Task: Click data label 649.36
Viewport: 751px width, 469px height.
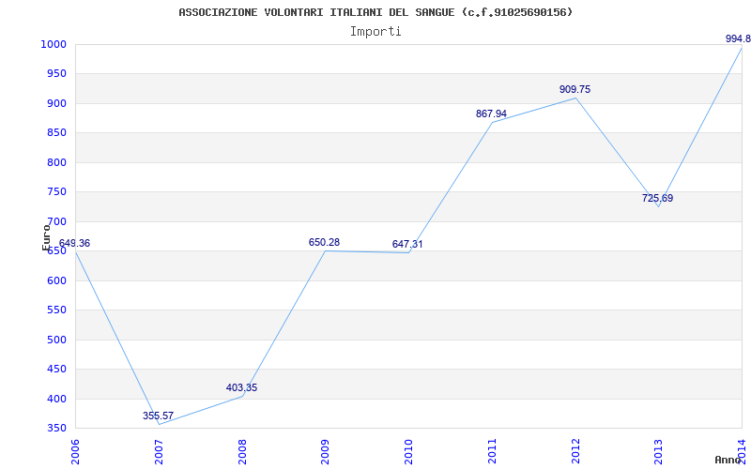Action: coord(74,243)
